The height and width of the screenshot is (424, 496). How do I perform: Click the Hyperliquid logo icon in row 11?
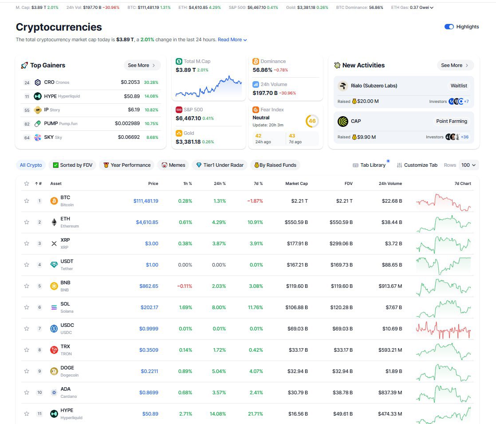coord(54,413)
